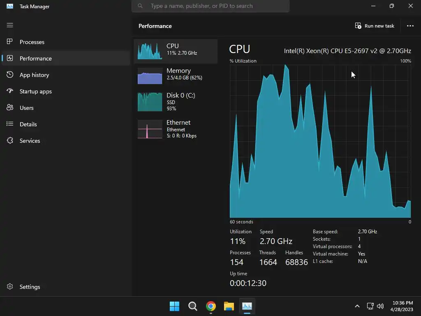
Task: Click the Settings gear icon
Action: [10, 287]
